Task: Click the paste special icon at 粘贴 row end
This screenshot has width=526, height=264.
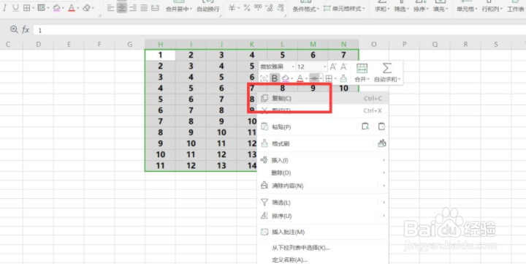Action: pyautogui.click(x=381, y=127)
